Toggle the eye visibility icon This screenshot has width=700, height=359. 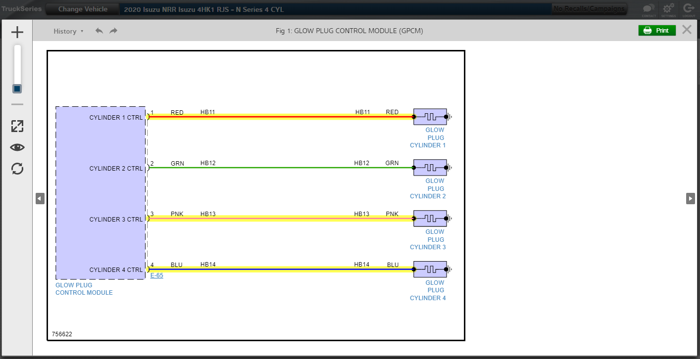[17, 147]
